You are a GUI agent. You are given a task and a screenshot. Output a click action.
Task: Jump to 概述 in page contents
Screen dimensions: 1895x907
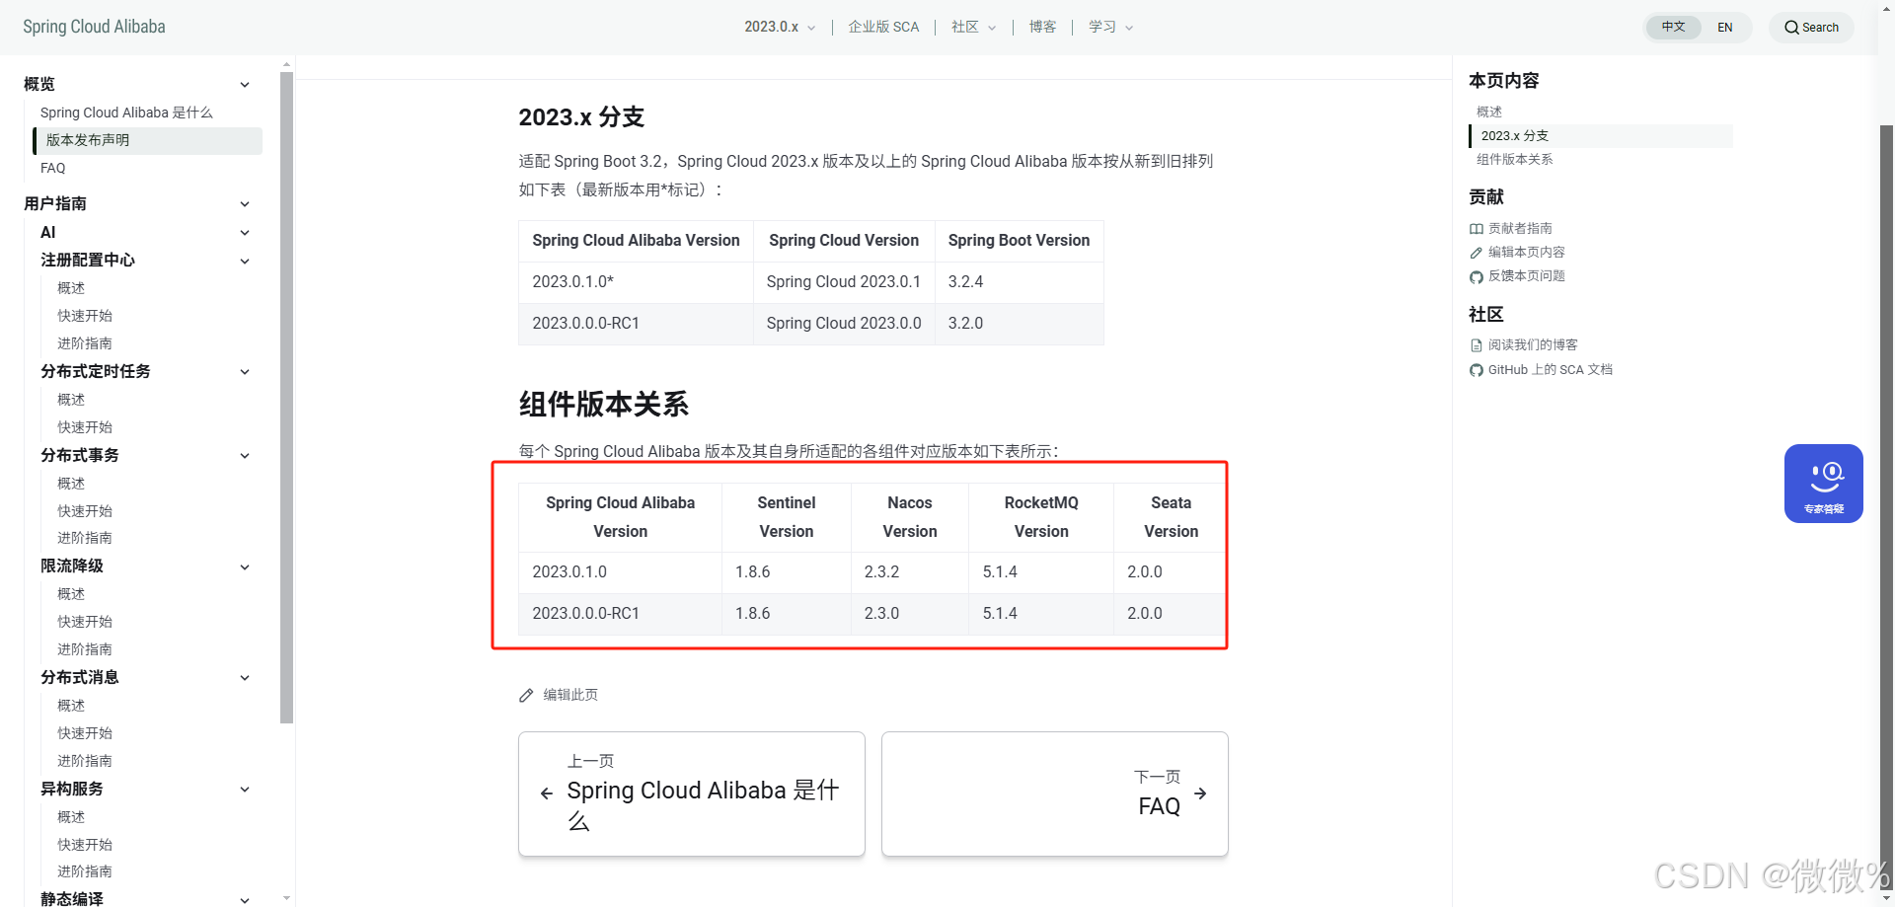[1489, 112]
